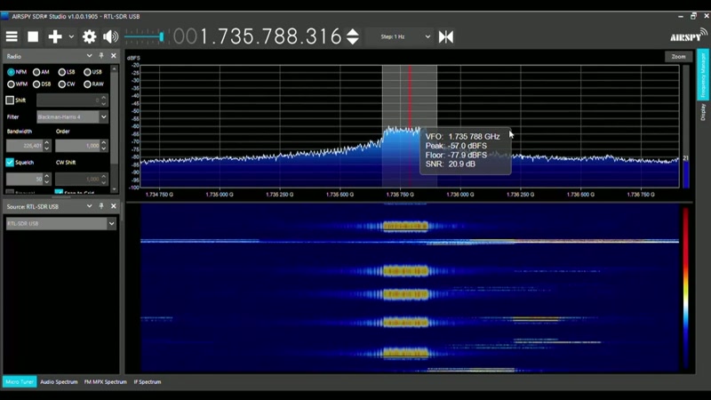This screenshot has width=711, height=400.
Task: Click the 1.735 500 G frequency axis label
Action: pos(340,195)
